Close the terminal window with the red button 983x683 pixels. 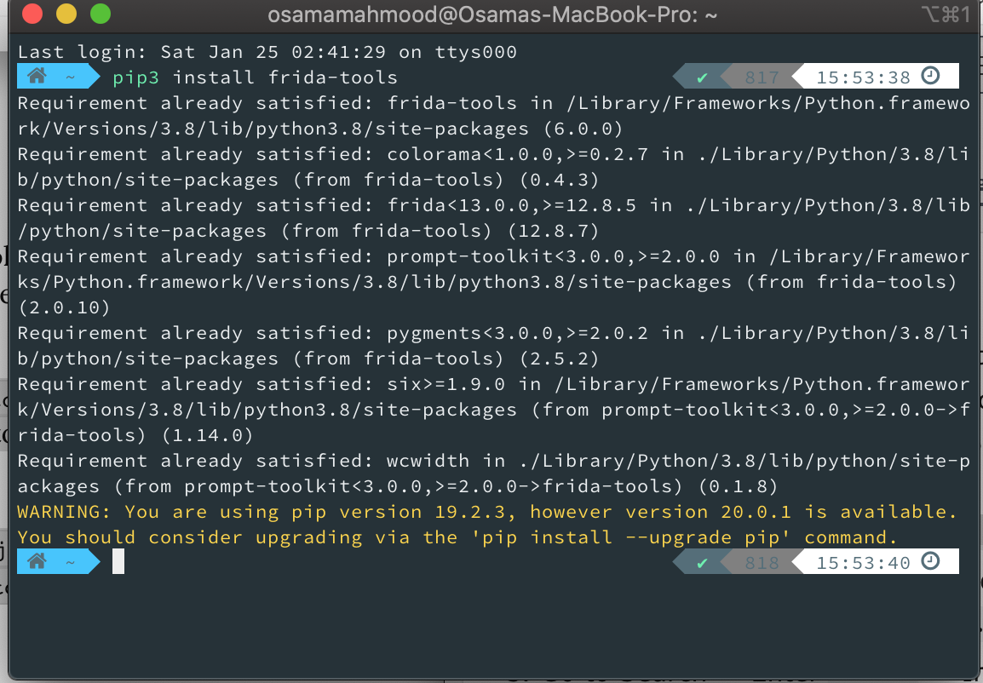(x=32, y=14)
